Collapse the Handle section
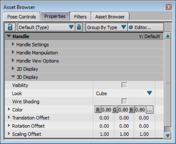Viewport: 176px width, 144px height. [x=9, y=36]
